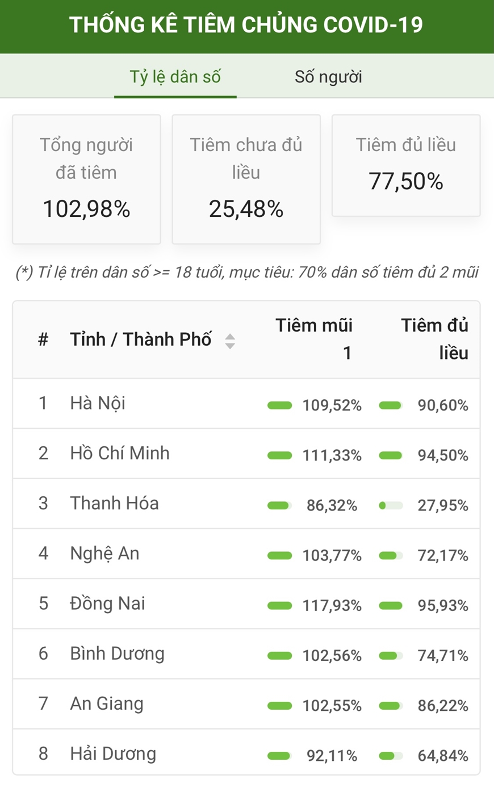Screen dimensions: 494x787
Task: Select the Hồ Chí Minh row
Action: (246, 454)
